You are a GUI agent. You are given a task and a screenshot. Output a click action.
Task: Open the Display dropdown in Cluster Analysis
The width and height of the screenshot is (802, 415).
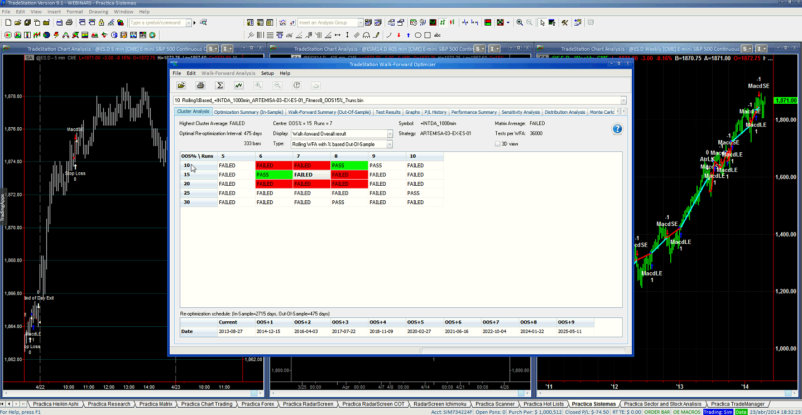pyautogui.click(x=390, y=134)
